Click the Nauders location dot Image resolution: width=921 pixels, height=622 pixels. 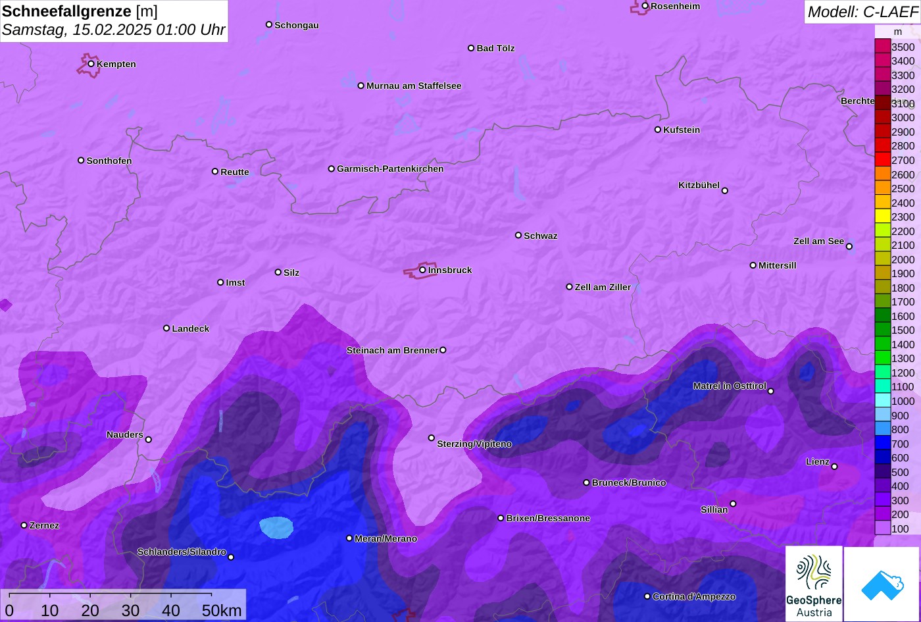149,440
